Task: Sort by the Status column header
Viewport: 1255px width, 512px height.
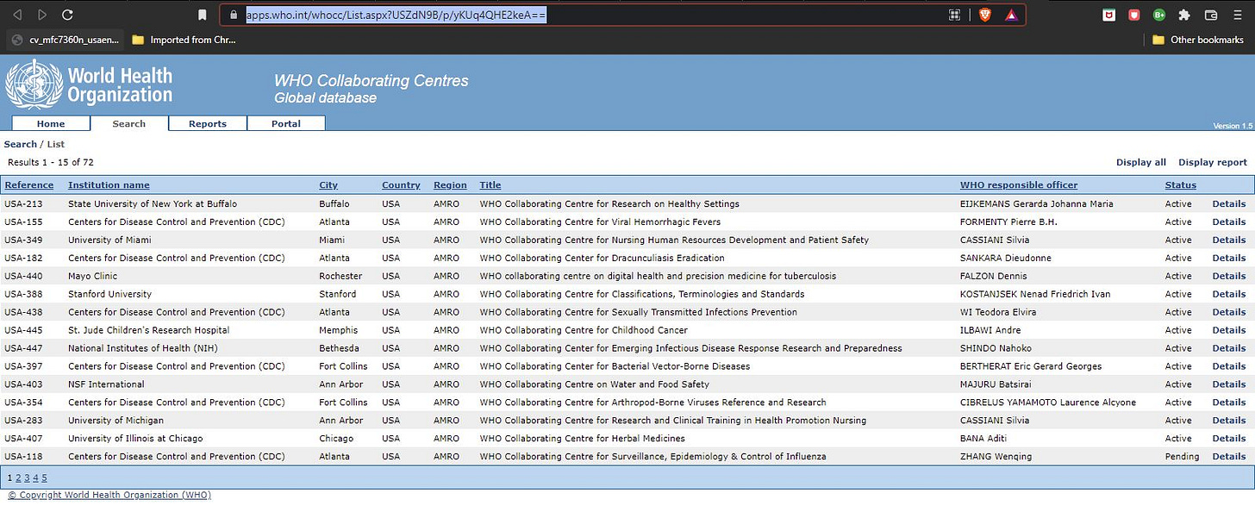Action: [1181, 184]
